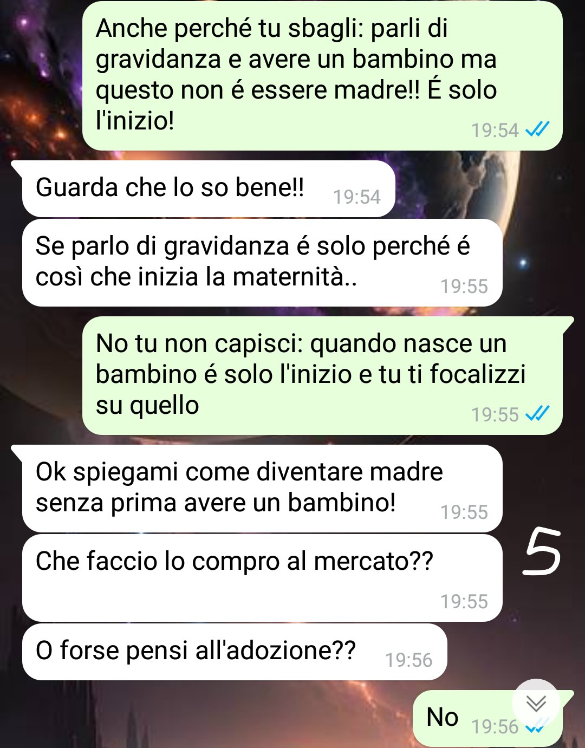The image size is (585, 748).
Task: Tap the 19:55 timestamp under 'compro al mercato??'
Action: pos(464,601)
